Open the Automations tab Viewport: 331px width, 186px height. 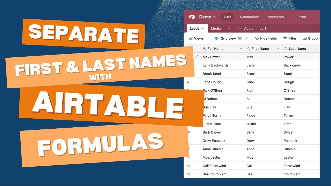[x=250, y=17]
